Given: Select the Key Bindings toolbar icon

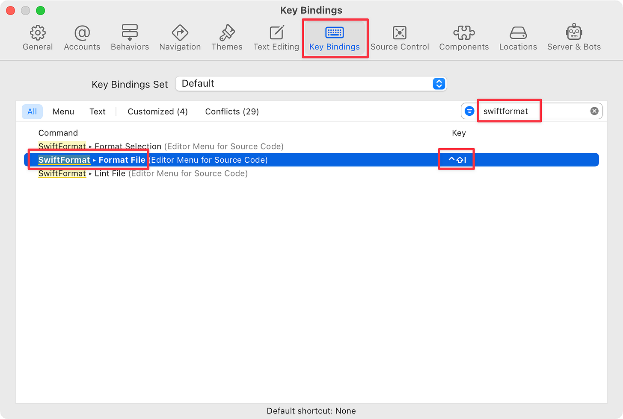Looking at the screenshot, I should point(335,38).
